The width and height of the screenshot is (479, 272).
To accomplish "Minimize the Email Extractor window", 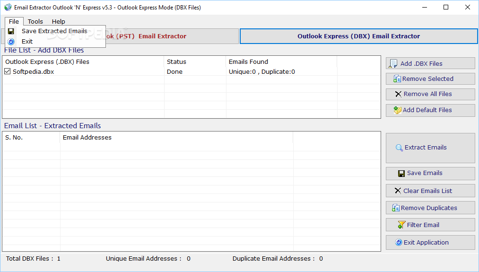I will point(425,7).
